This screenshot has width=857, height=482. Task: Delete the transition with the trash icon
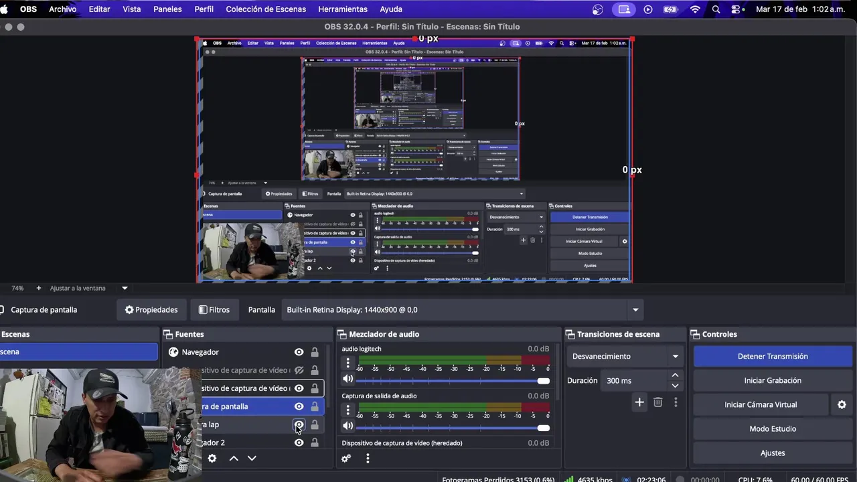pyautogui.click(x=658, y=402)
